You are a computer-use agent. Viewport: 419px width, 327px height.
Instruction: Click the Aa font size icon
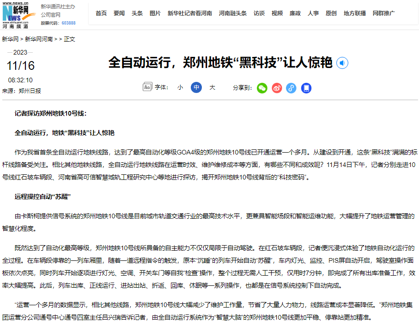coord(147,87)
